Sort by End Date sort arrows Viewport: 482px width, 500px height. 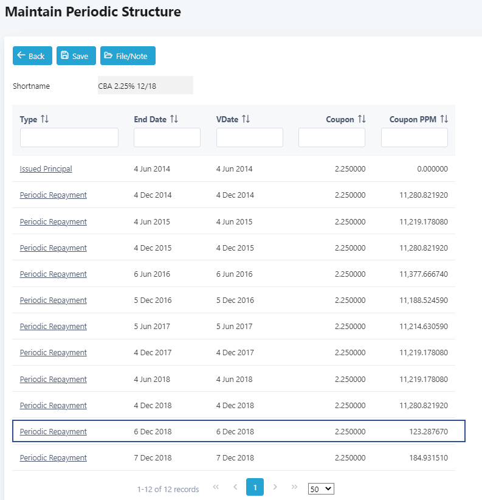[174, 119]
